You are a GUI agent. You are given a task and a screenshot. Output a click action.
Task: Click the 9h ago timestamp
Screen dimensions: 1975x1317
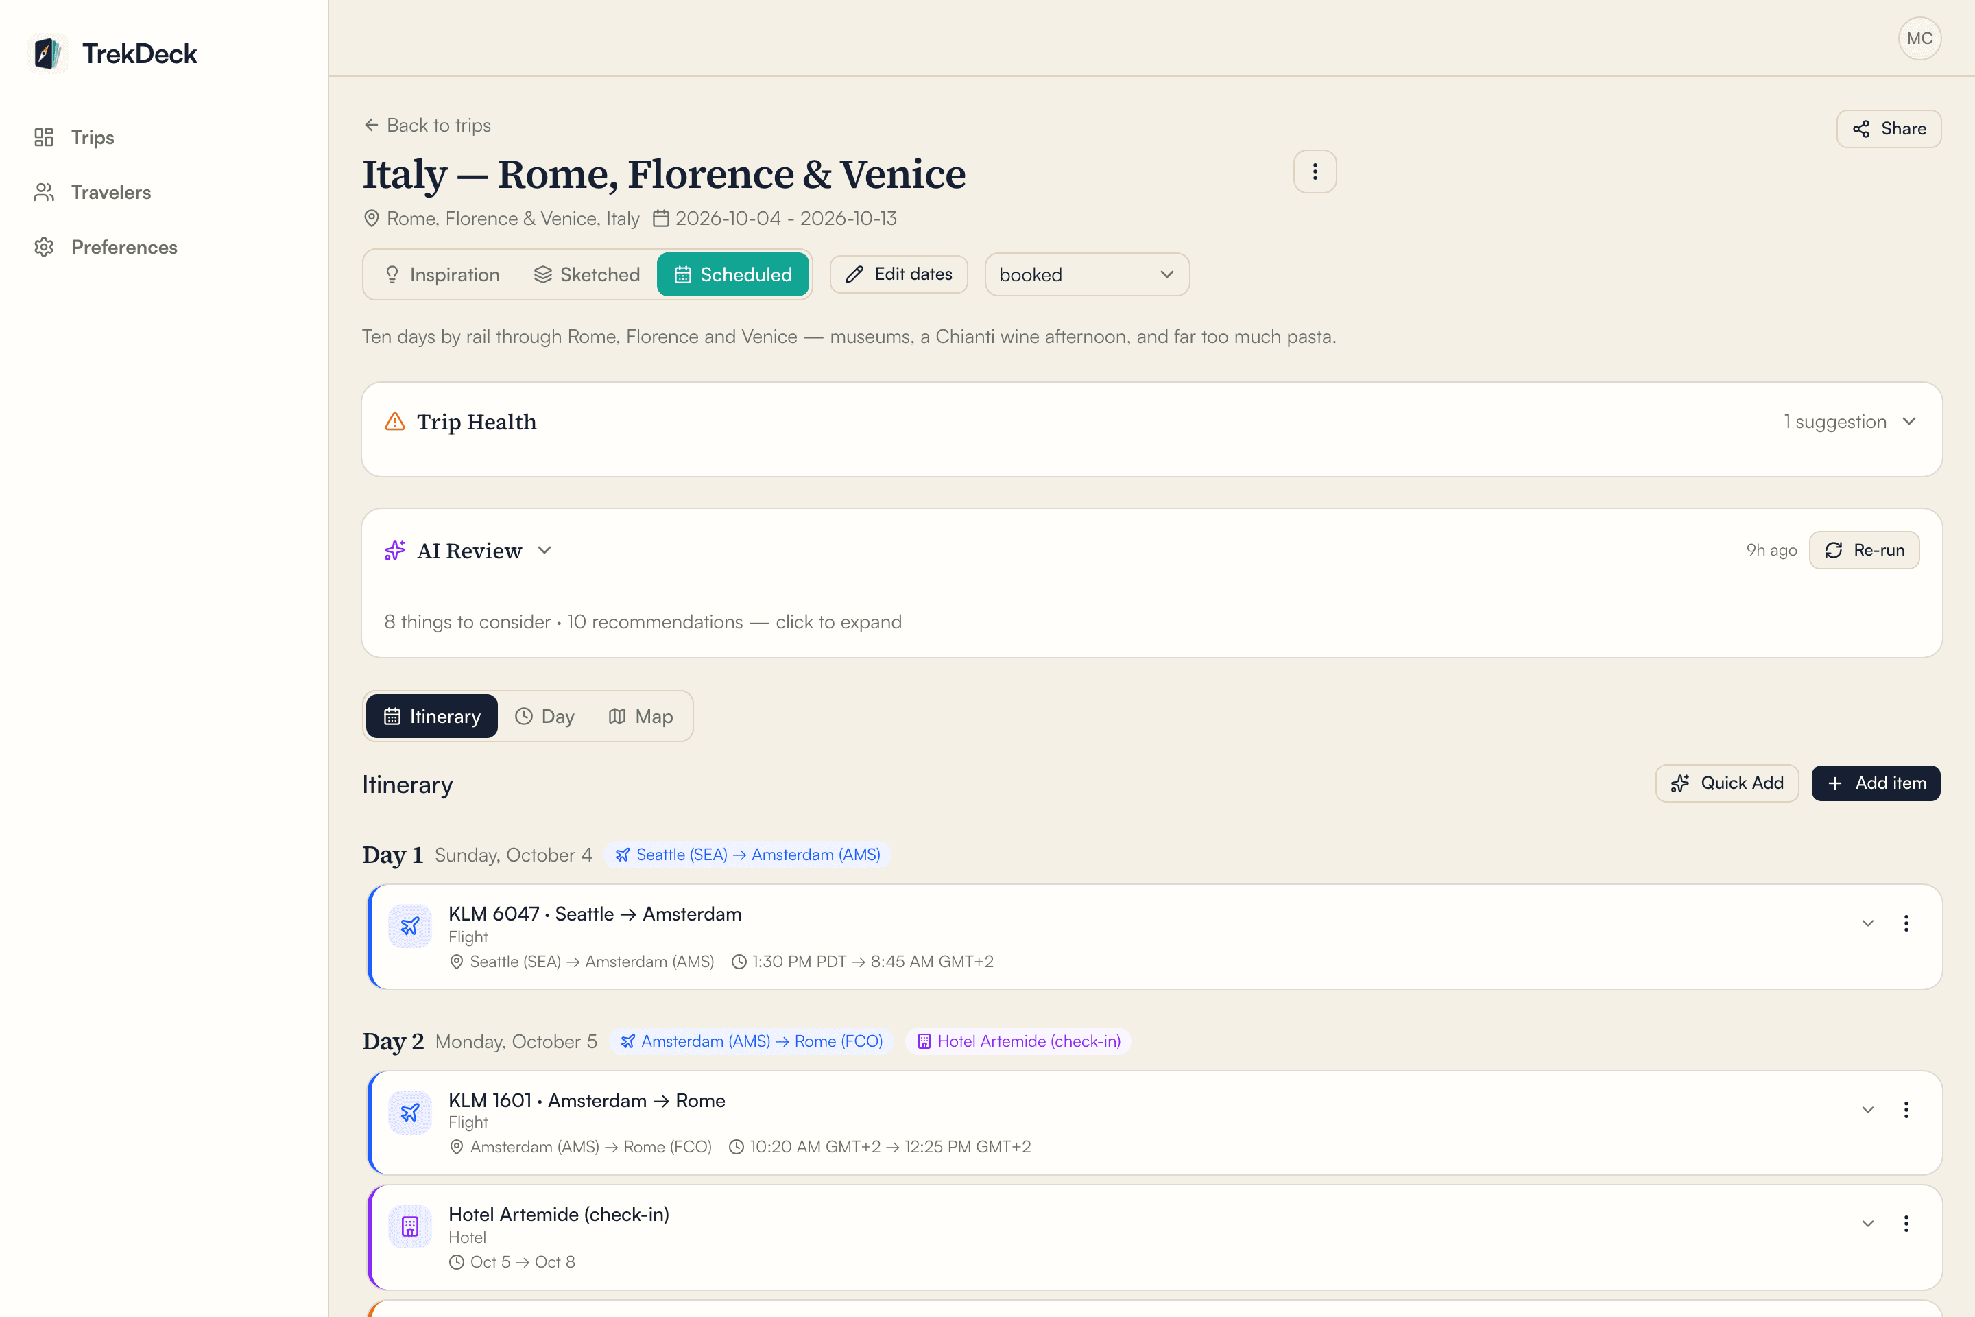(x=1771, y=550)
